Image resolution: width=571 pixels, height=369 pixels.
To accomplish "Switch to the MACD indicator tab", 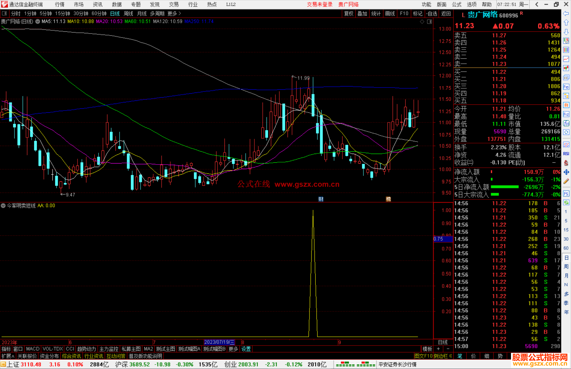I will [x=33, y=349].
